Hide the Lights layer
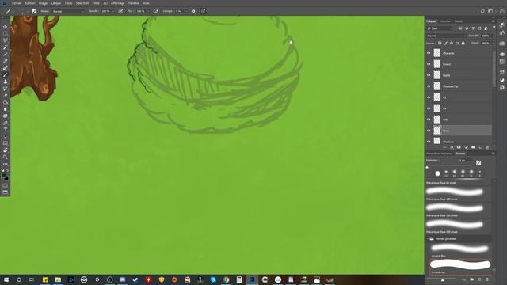507x285 pixels. (429, 75)
